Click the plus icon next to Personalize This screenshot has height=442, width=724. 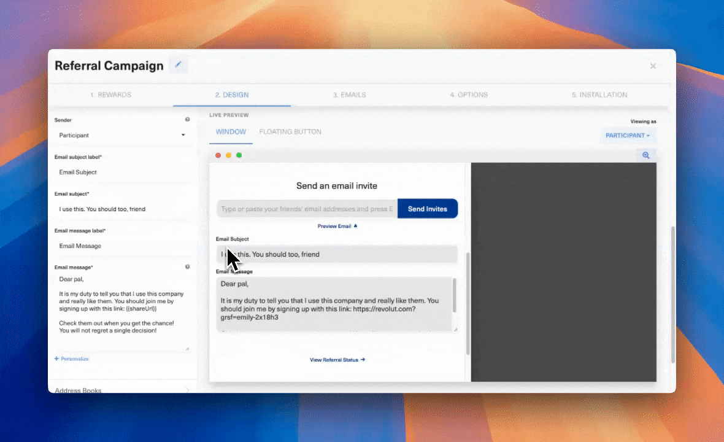[x=56, y=359]
